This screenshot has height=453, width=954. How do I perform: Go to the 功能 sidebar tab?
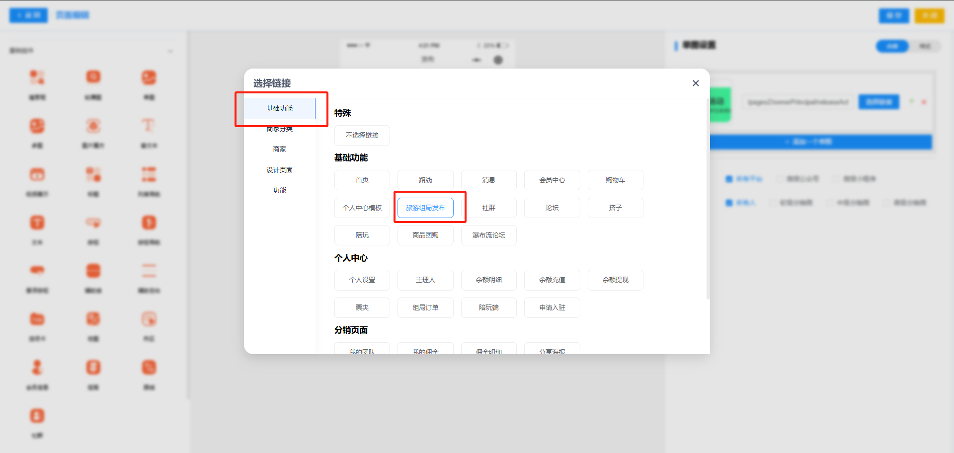(279, 190)
